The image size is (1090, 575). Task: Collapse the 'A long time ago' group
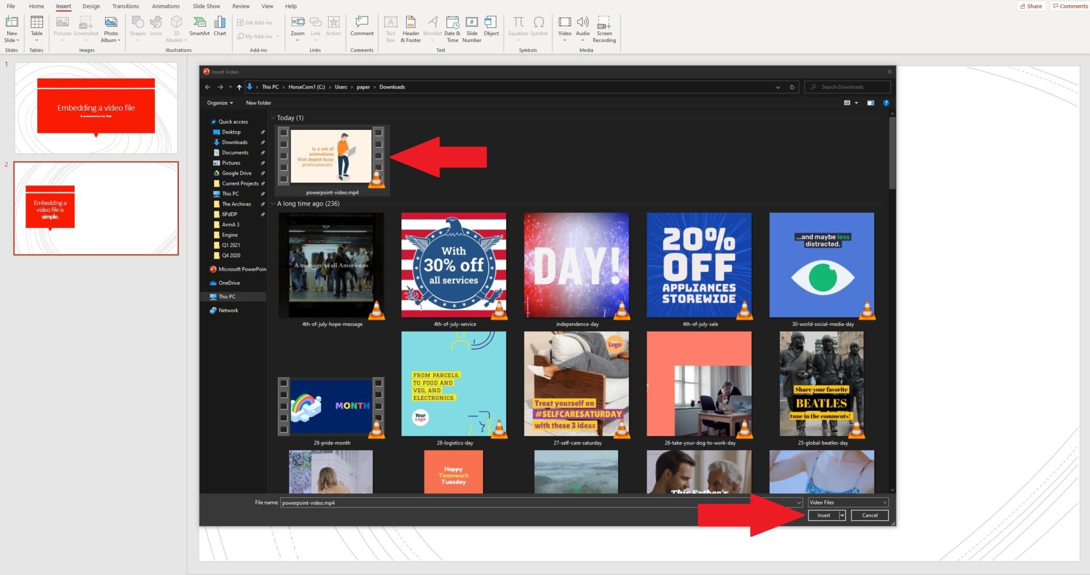[274, 203]
